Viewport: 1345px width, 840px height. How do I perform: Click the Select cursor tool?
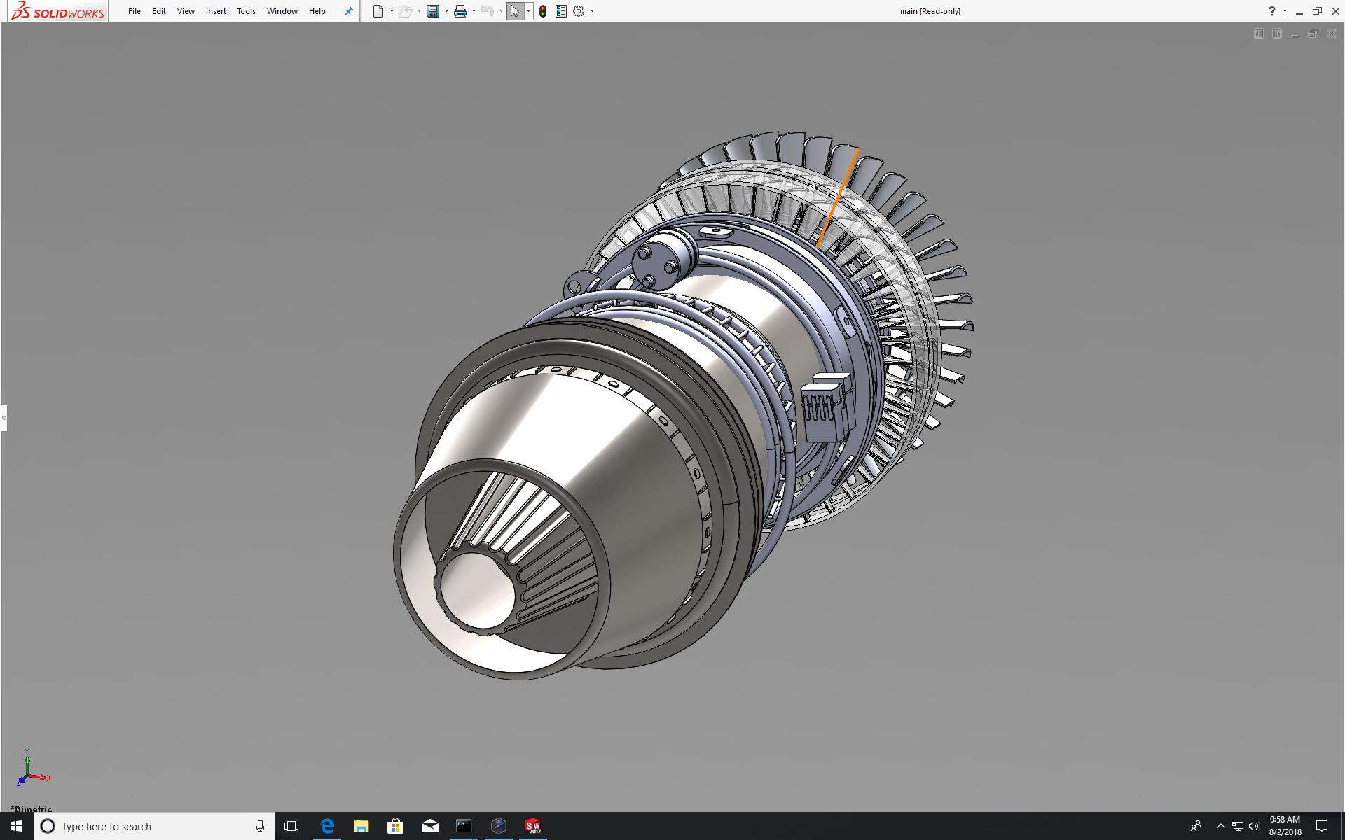click(515, 11)
